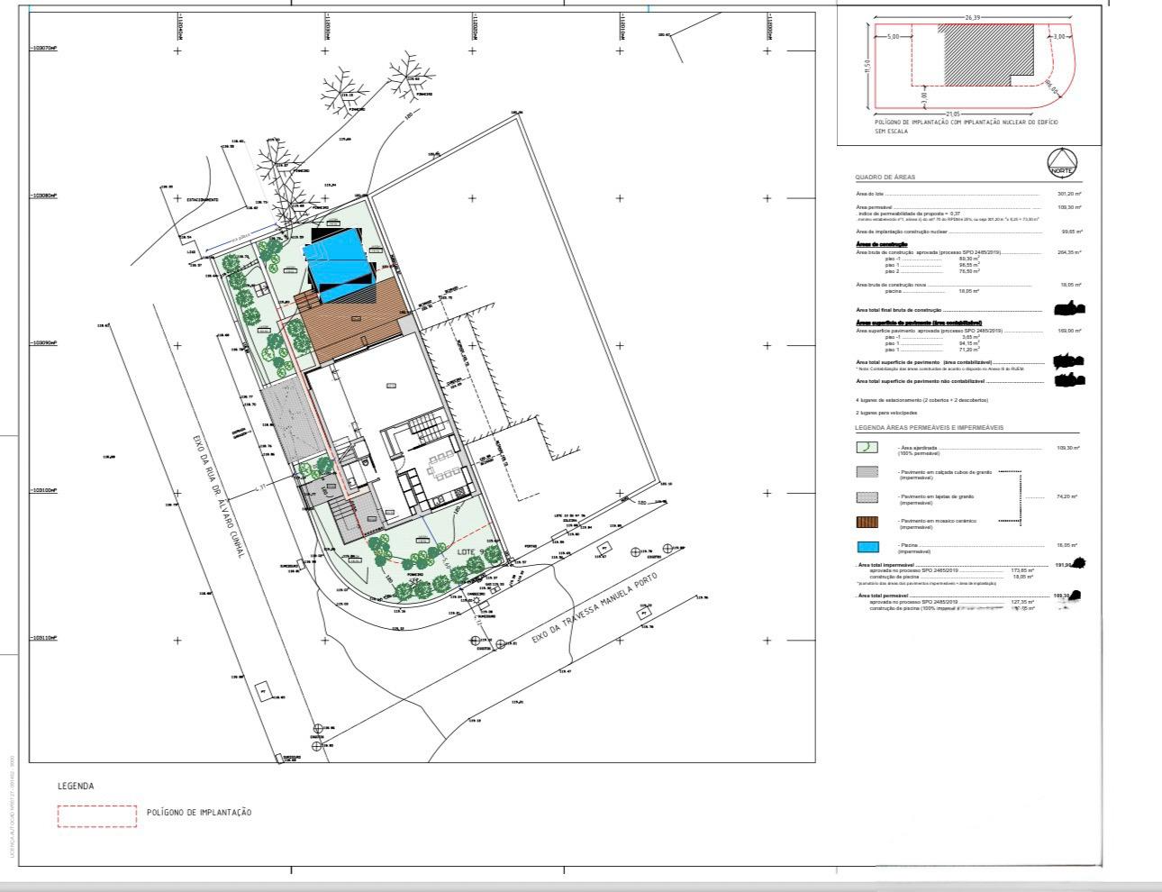Click the lajetas de granito legend swatch
The height and width of the screenshot is (892, 1162).
(867, 496)
